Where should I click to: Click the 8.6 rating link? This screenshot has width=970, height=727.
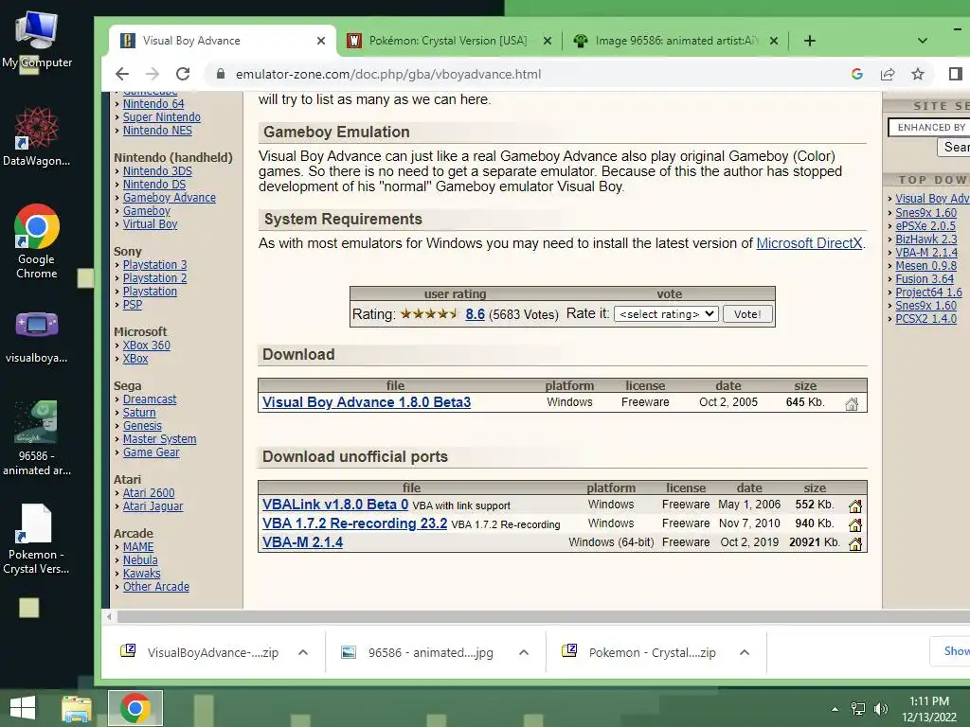476,314
